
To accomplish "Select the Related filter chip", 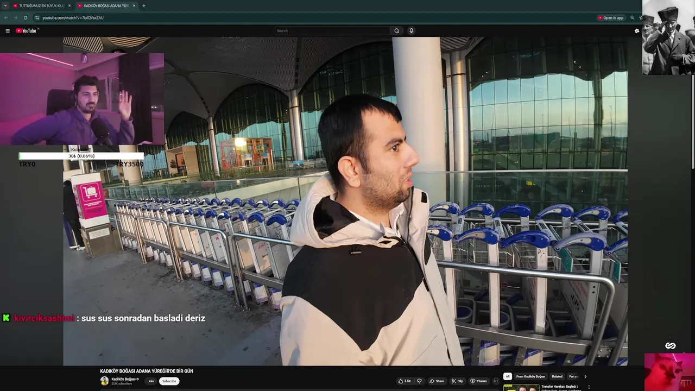I will click(x=557, y=376).
